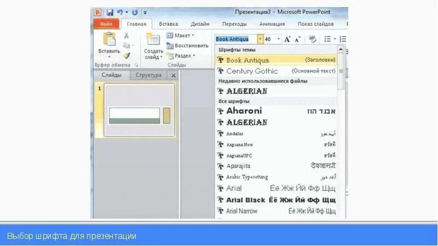Choose the Arial Black font
The height and width of the screenshot is (246, 438).
pyautogui.click(x=276, y=200)
